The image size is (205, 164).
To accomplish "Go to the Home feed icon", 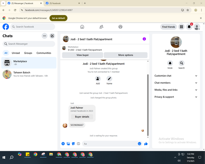I will 82,27.
